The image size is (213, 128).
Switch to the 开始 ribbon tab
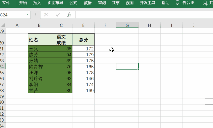pyautogui.click(x=23, y=3)
